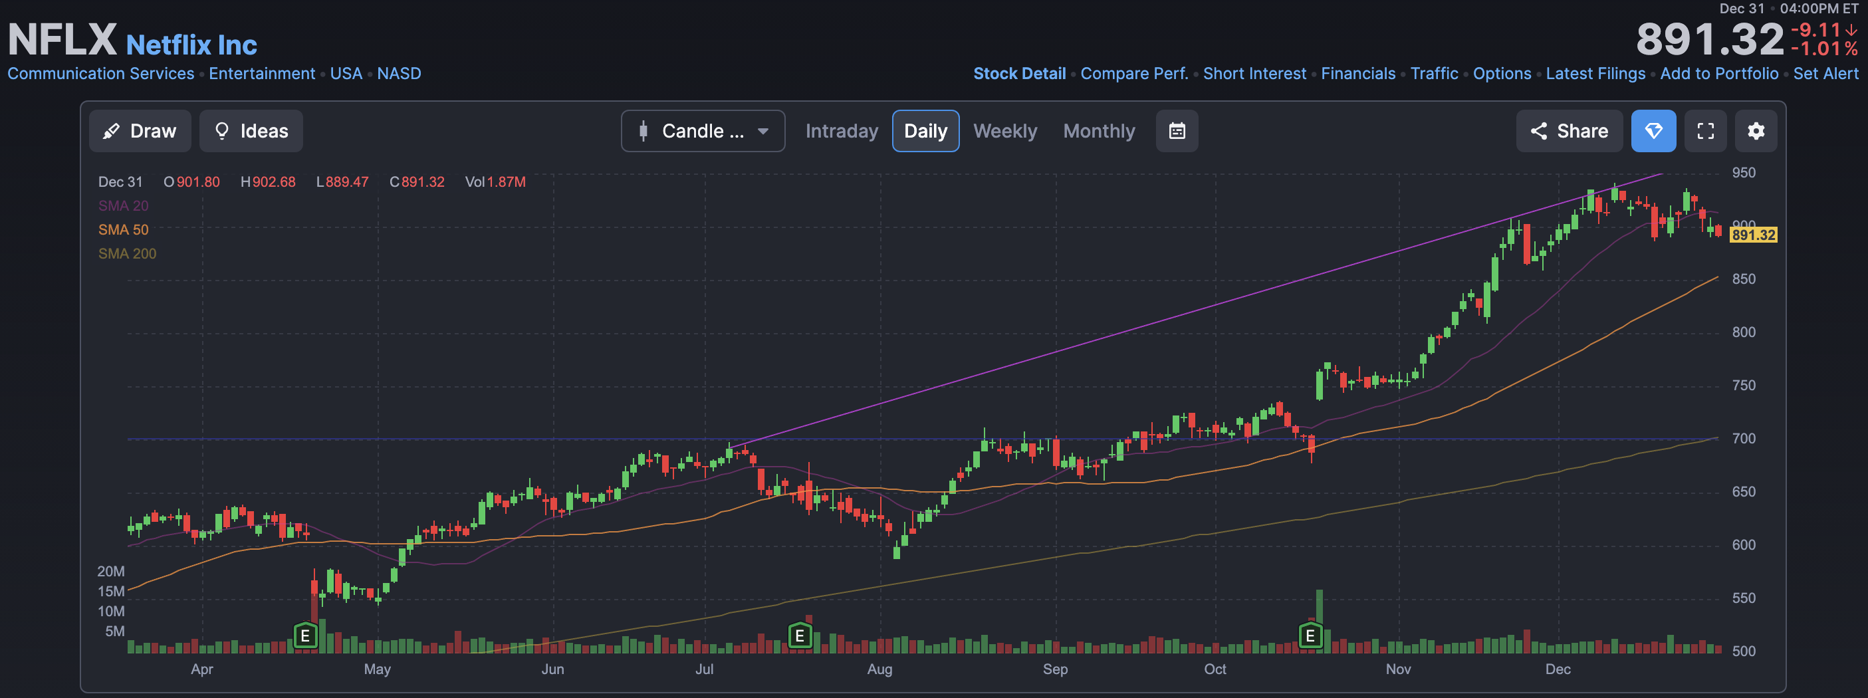Click the lightbulb icon in Ideas button

tap(222, 131)
